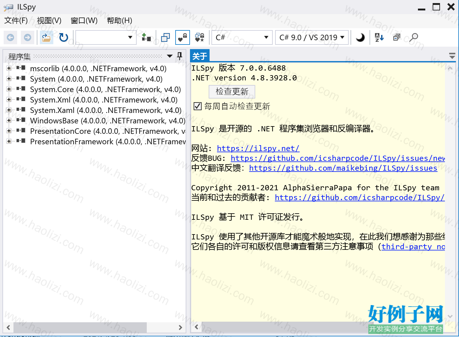Open the manage assembly lists tool
This screenshot has height=337, width=459.
point(146,37)
